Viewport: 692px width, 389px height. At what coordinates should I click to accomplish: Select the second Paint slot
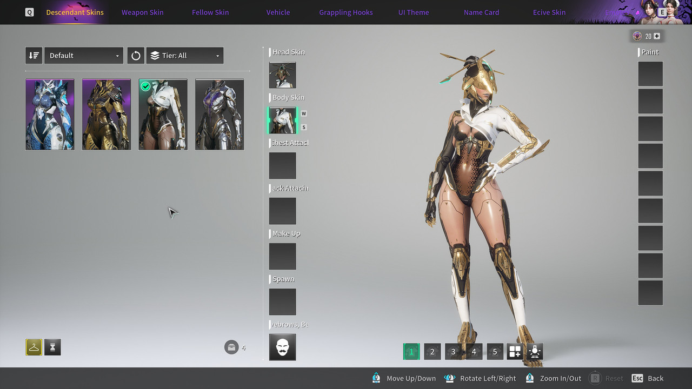650,101
